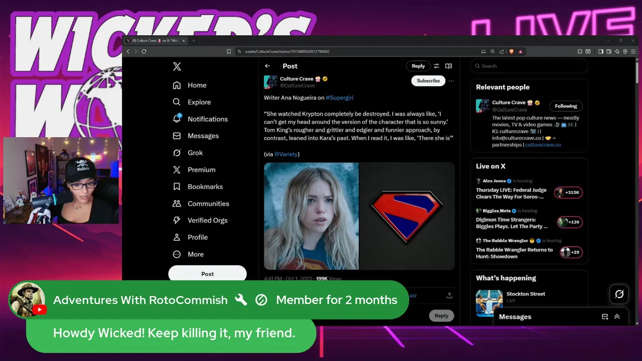Join Alex Jones live with +315K button
642x361 pixels.
pos(568,193)
